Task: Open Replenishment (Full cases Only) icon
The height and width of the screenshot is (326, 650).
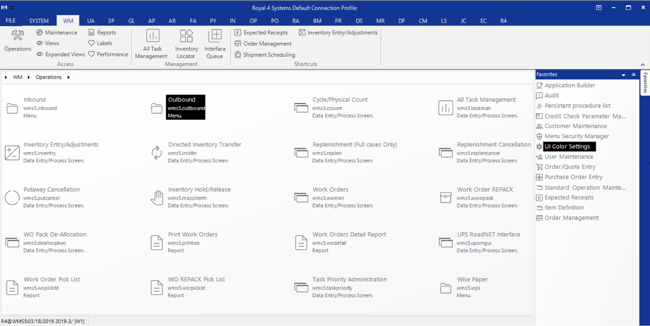Action: (301, 153)
